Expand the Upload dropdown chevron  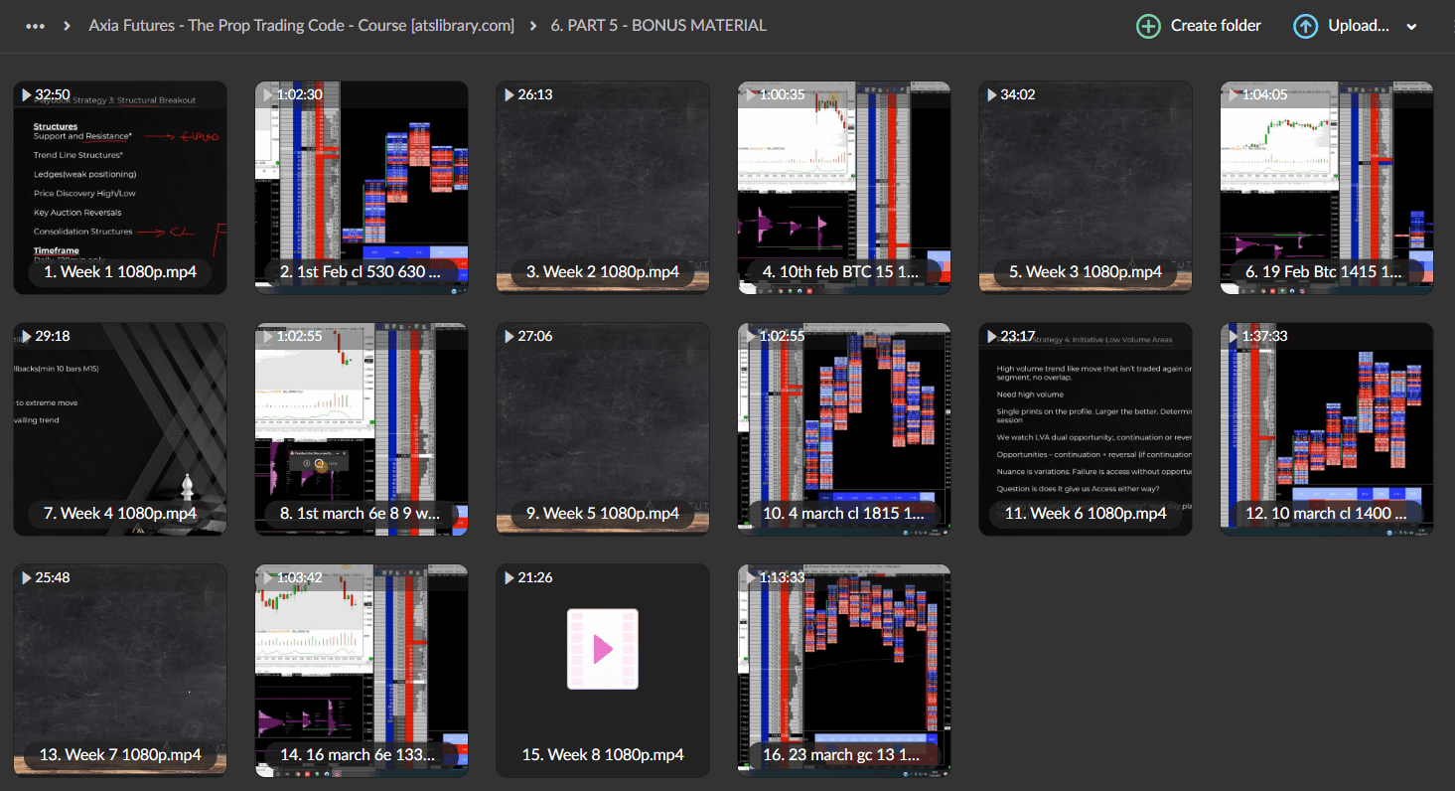point(1411,27)
